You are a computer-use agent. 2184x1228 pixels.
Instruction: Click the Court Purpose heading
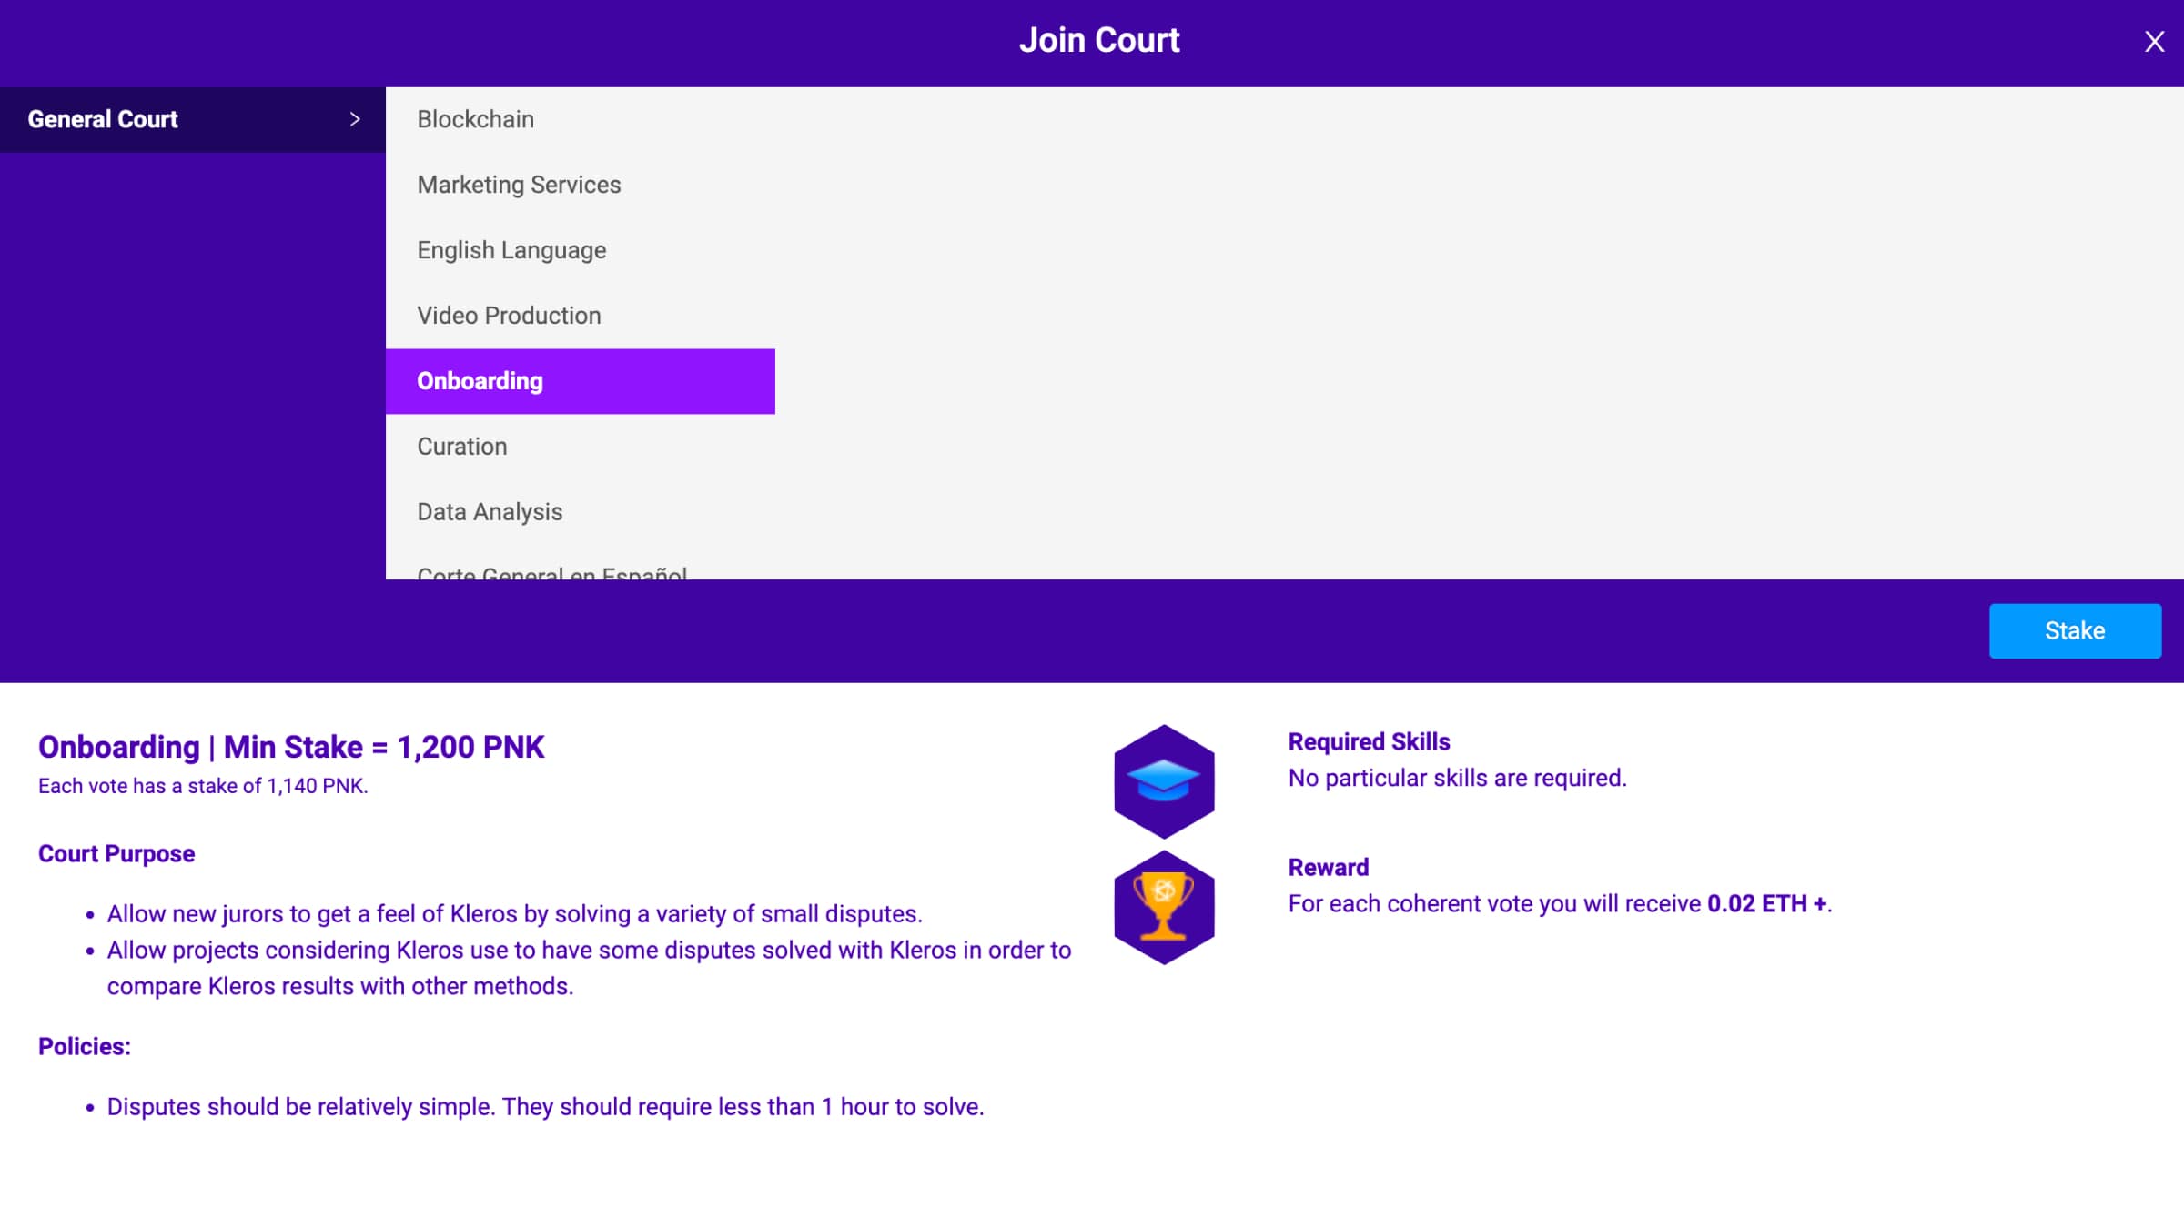(x=116, y=853)
